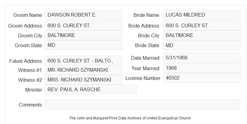Click the Bride Name field
This screenshot has width=247, height=124.
point(202,15)
